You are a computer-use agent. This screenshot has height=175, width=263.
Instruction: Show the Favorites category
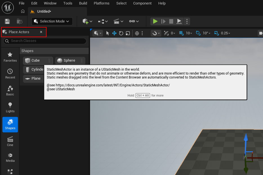point(10,57)
